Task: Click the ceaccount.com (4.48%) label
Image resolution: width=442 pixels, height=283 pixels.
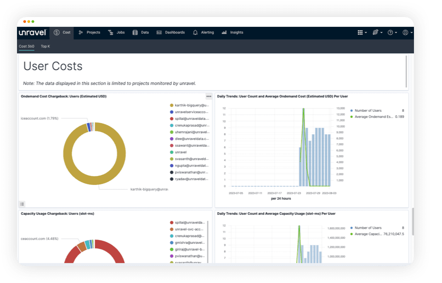Action: point(40,239)
